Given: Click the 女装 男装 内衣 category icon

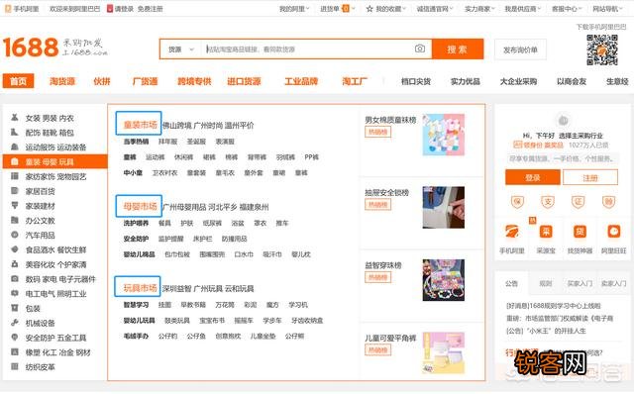Looking at the screenshot, I should click(15, 118).
